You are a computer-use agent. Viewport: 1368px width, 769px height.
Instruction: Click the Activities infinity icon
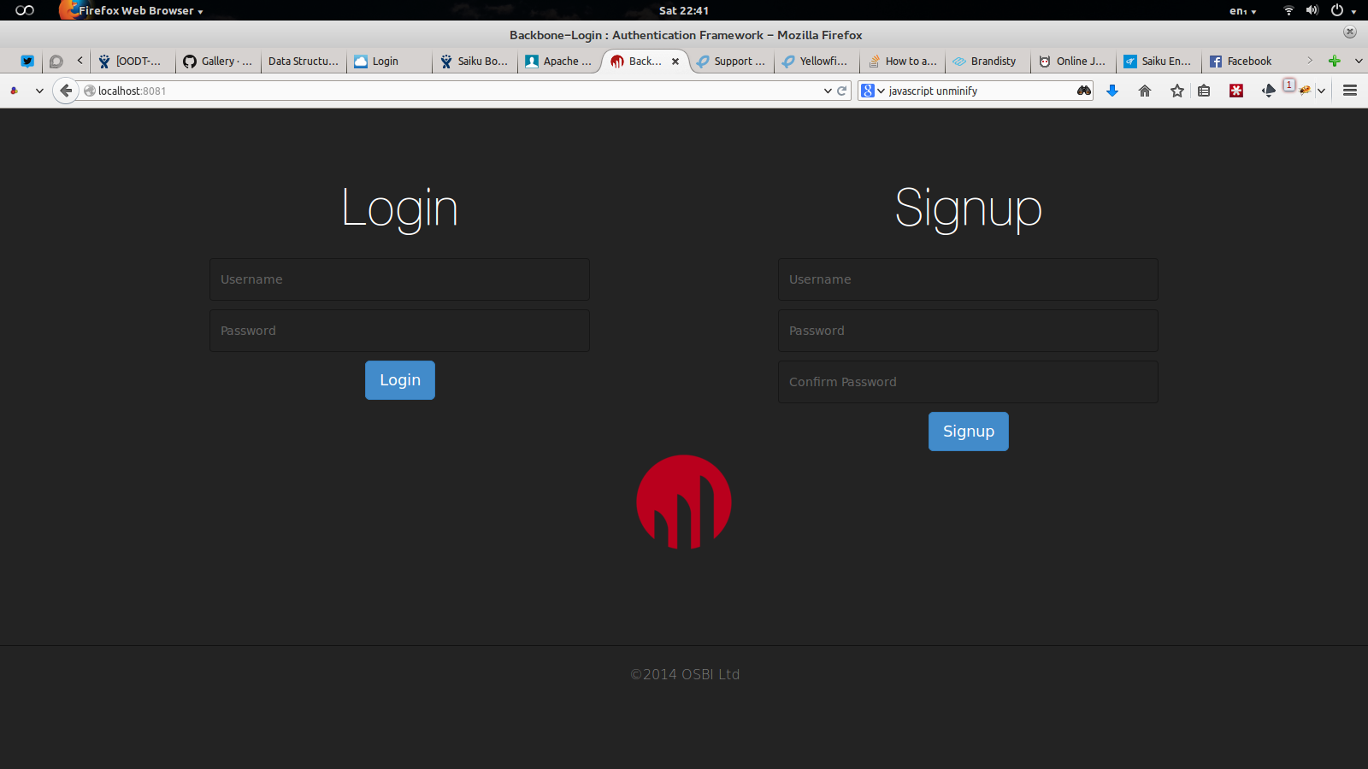[x=25, y=10]
